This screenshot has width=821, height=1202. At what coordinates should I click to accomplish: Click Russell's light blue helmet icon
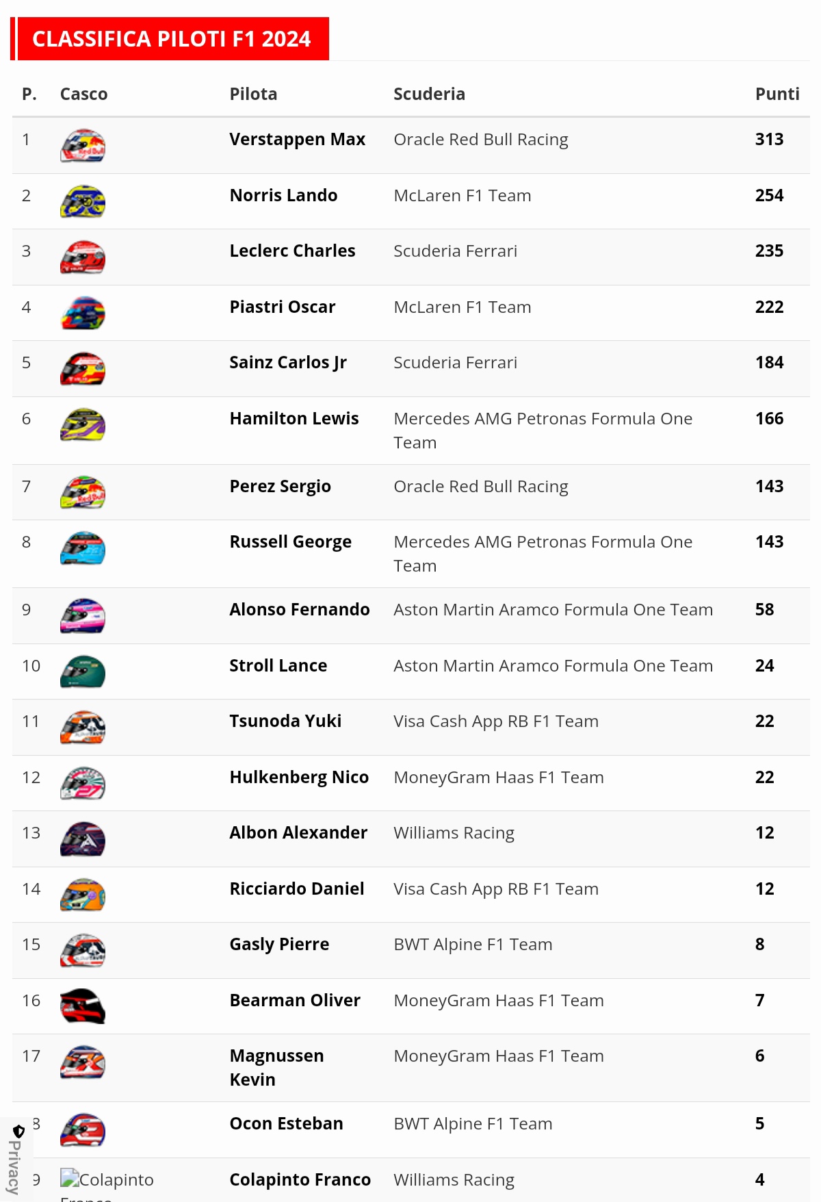[83, 548]
